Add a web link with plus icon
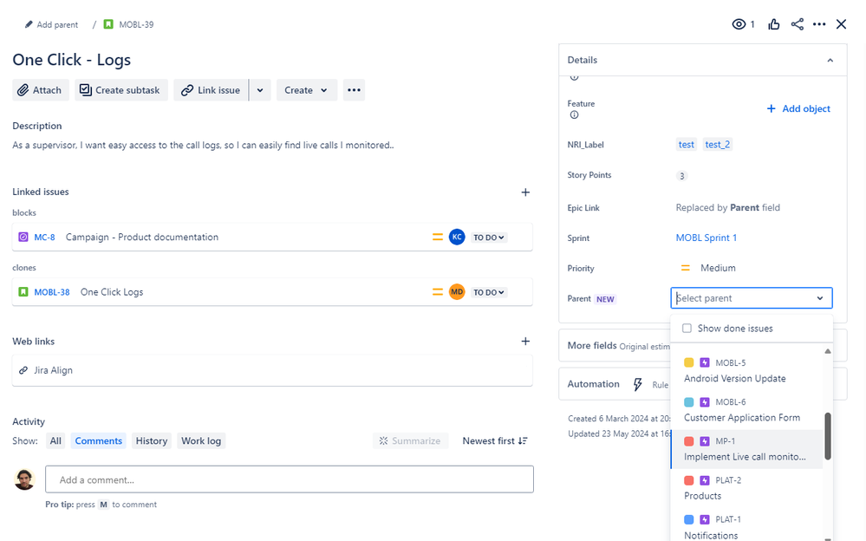866x541 pixels. pyautogui.click(x=525, y=342)
